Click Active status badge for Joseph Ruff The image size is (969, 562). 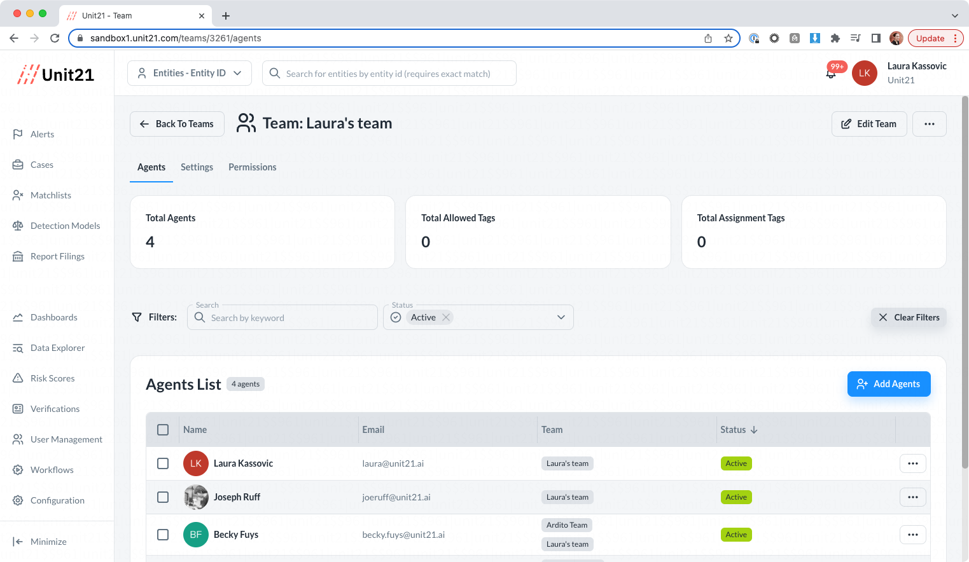(x=736, y=497)
